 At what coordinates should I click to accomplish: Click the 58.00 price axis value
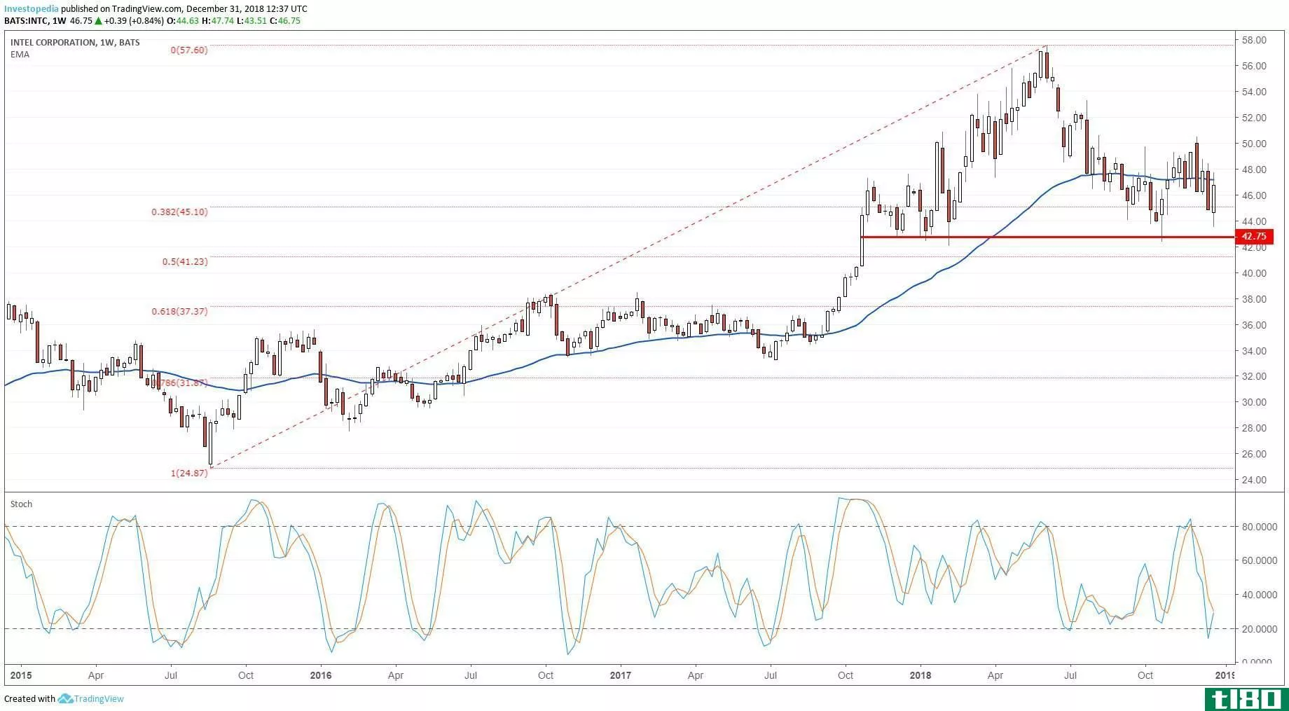tap(1253, 41)
